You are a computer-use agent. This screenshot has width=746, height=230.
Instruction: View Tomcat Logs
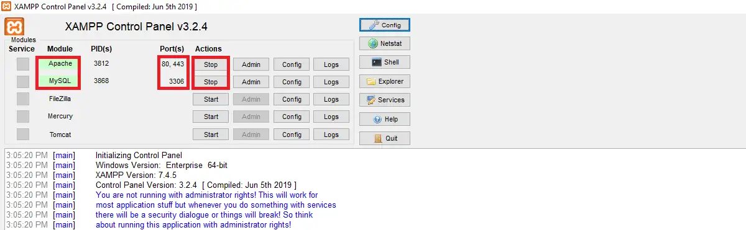coord(331,135)
